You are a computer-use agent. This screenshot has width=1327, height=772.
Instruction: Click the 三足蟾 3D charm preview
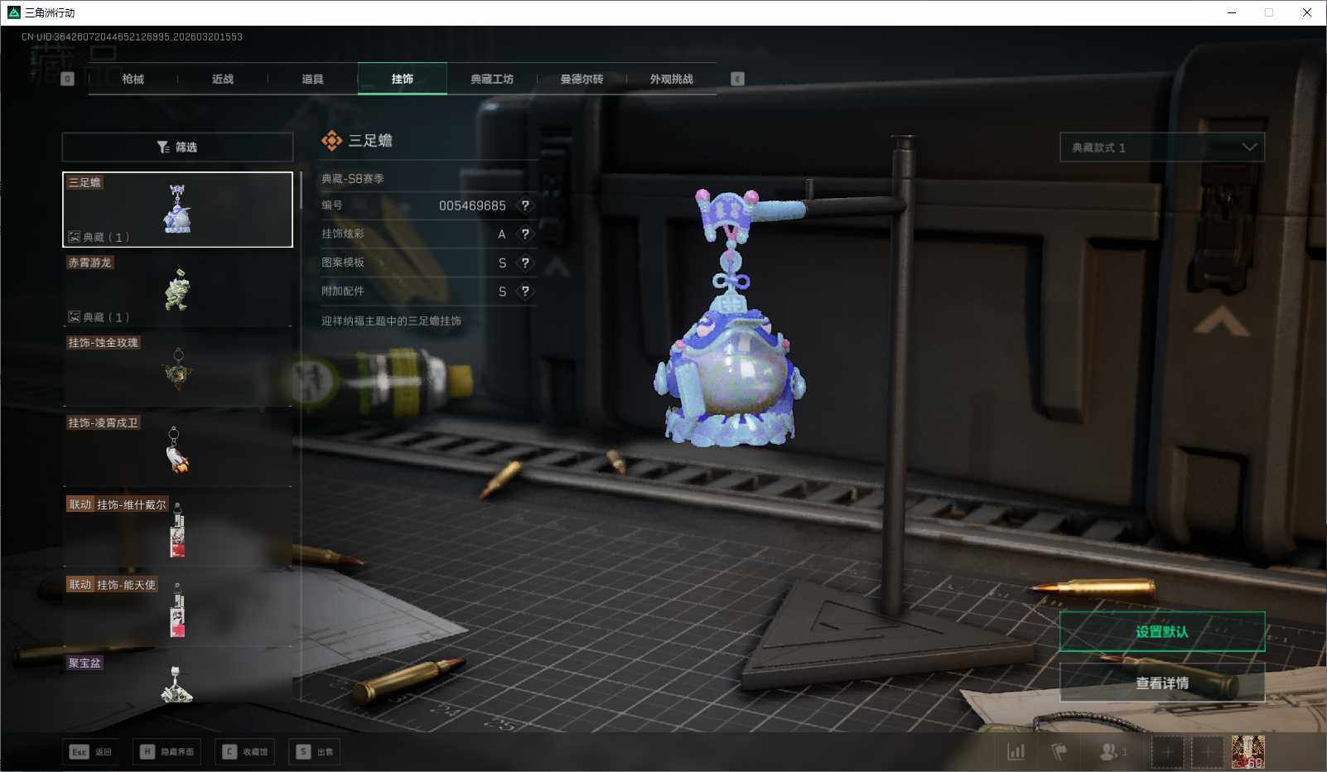pos(731,319)
